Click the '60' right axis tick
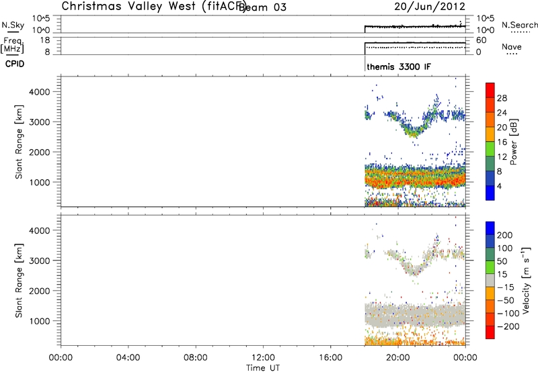The width and height of the screenshot is (538, 372). point(481,40)
